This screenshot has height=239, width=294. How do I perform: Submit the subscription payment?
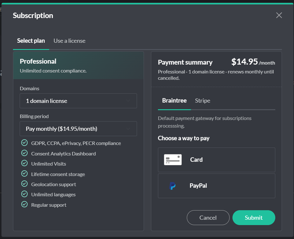(x=254, y=218)
